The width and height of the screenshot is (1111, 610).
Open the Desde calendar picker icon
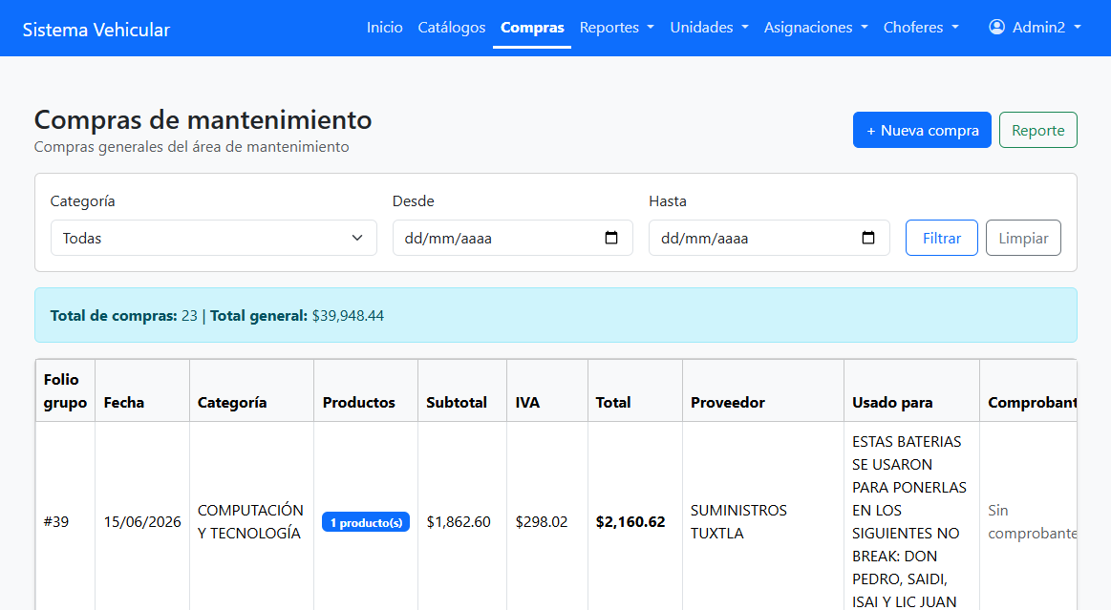click(611, 238)
